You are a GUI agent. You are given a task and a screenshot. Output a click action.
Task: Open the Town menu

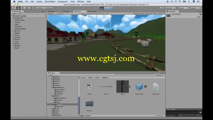point(72,2)
